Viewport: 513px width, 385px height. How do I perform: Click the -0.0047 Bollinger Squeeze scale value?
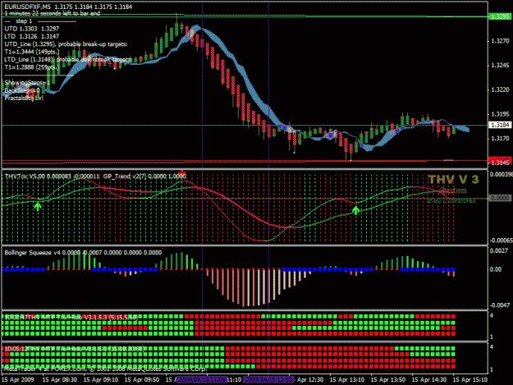pos(500,305)
